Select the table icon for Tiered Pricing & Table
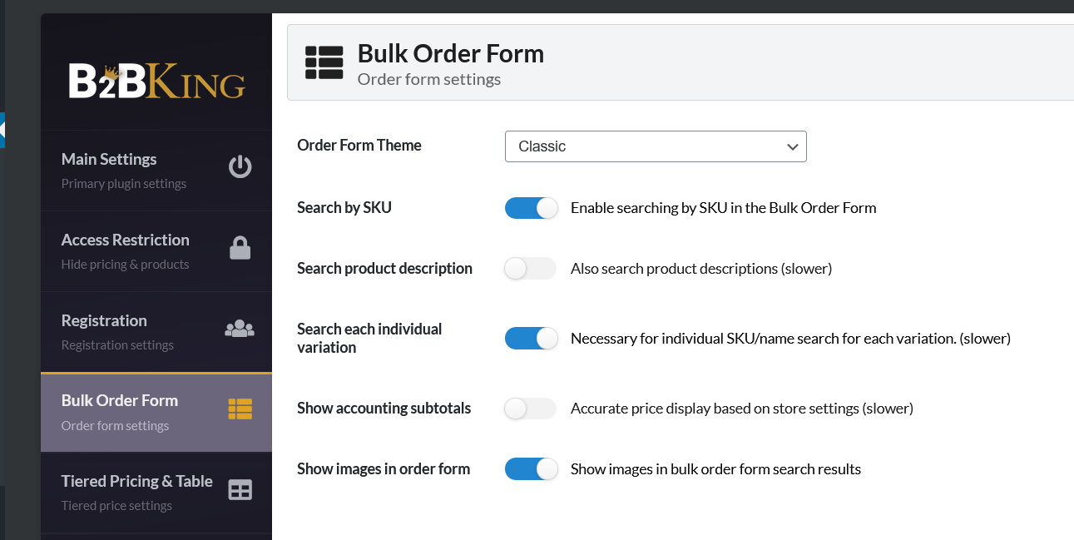 240,489
